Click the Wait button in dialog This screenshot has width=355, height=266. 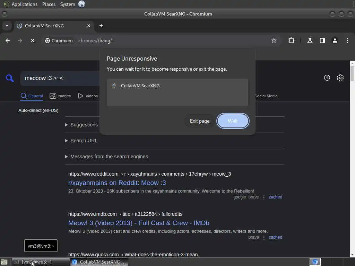233,121
